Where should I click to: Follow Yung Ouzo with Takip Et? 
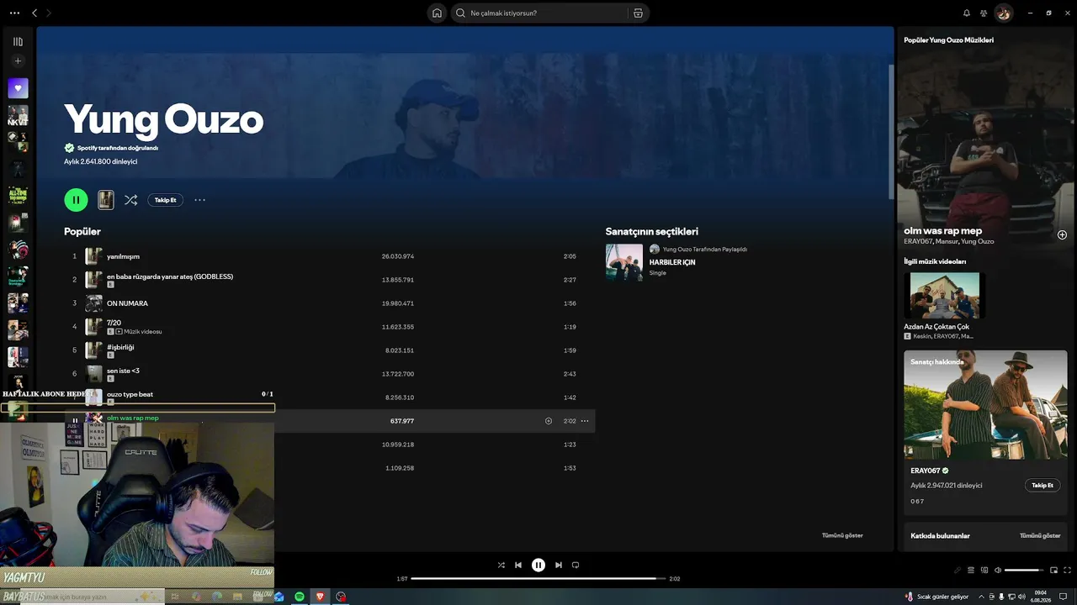[165, 200]
